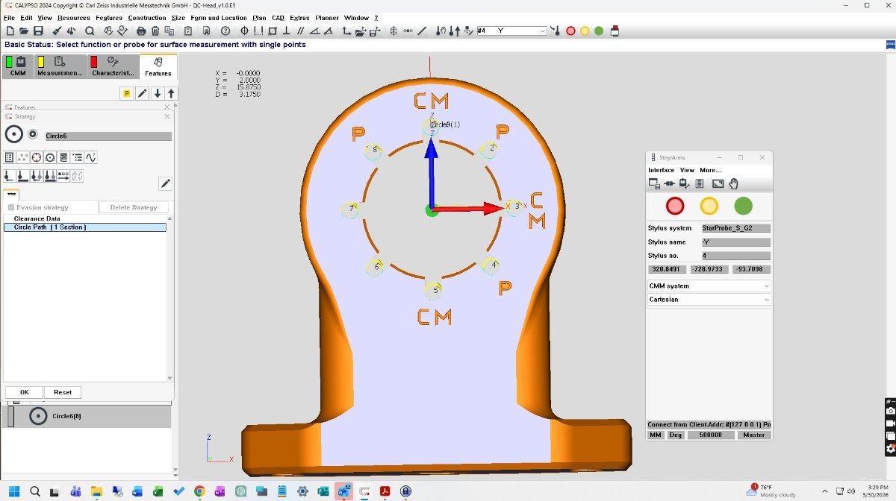Click the stacked rings icon in Strategy
Viewport: 896px width, 501px height.
point(63,157)
